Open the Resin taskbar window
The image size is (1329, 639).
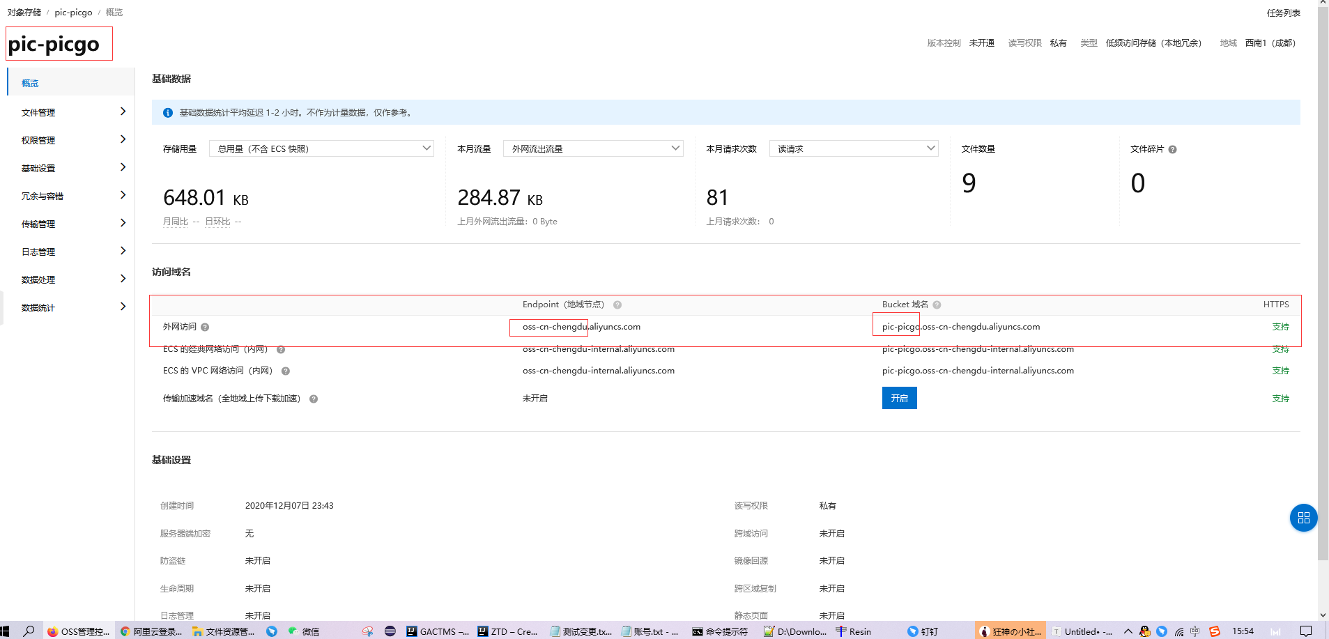pos(854,631)
